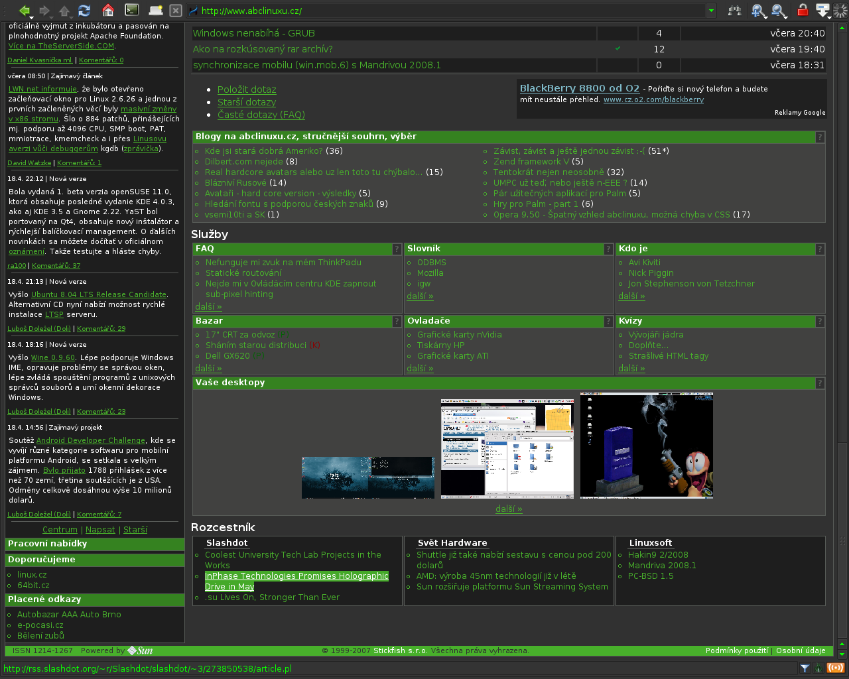
Task: Open 'Nefunguje mi zvuk na mém ThinkPadu'
Action: click(x=283, y=263)
